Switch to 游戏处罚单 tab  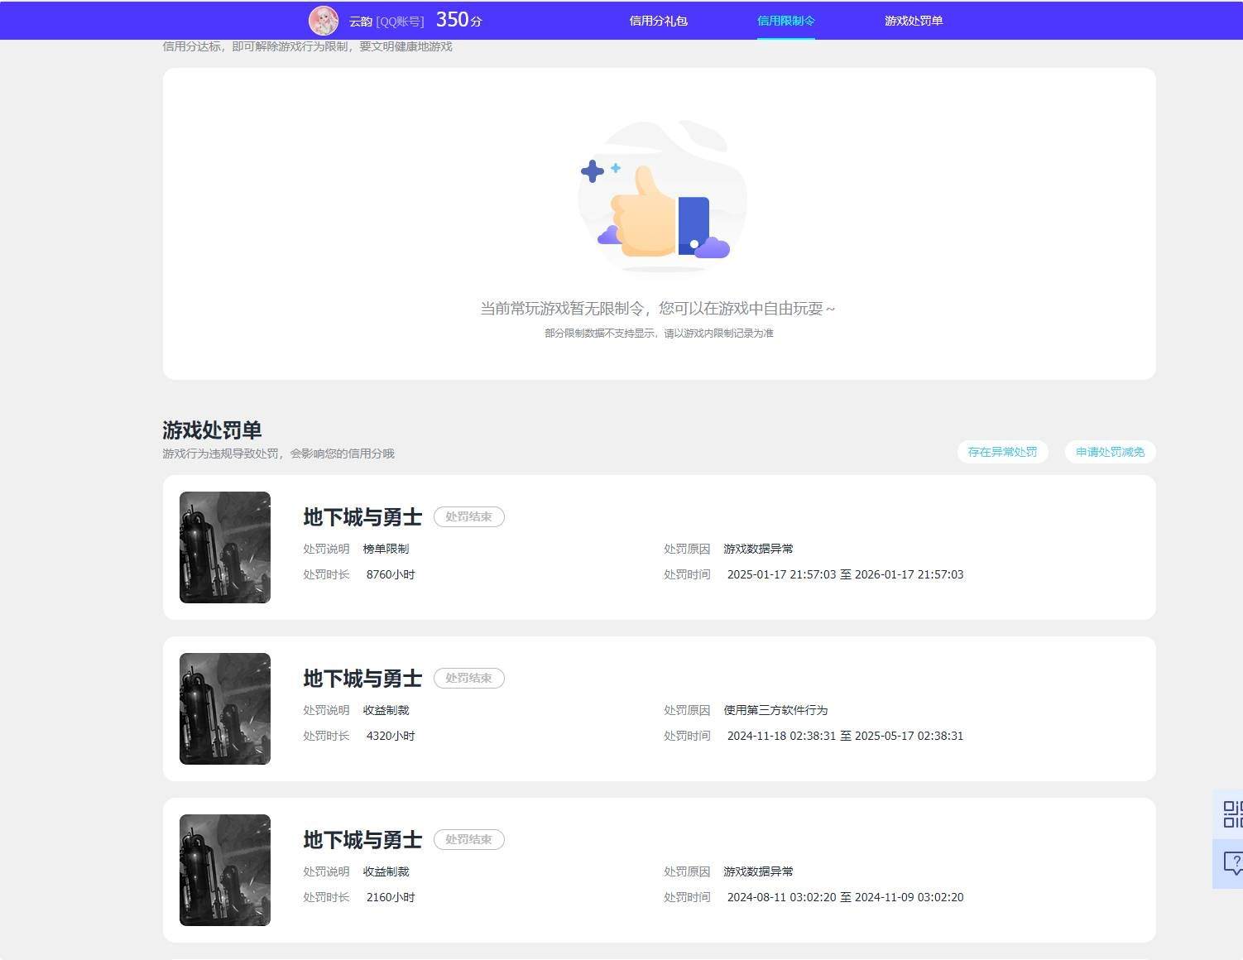pos(914,21)
